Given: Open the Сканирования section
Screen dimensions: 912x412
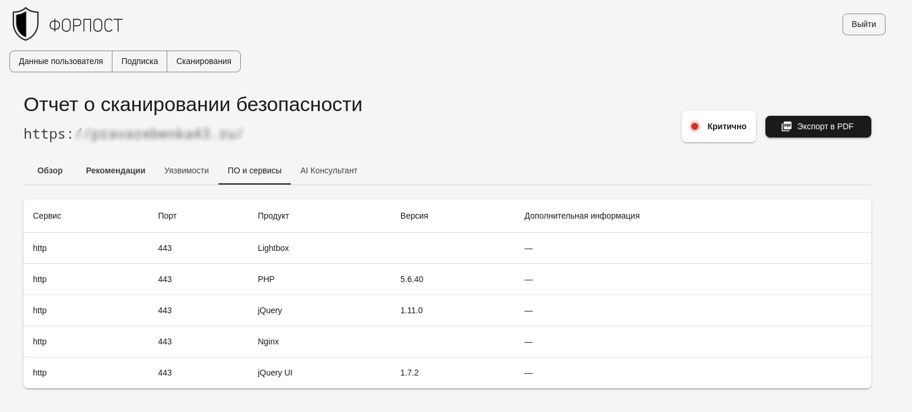Looking at the screenshot, I should pyautogui.click(x=204, y=61).
